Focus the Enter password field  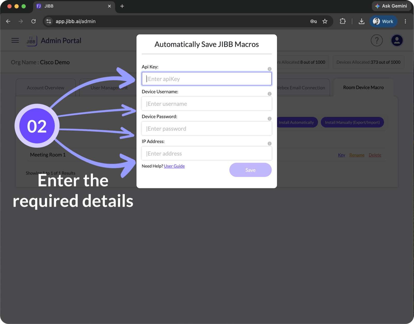[207, 129]
